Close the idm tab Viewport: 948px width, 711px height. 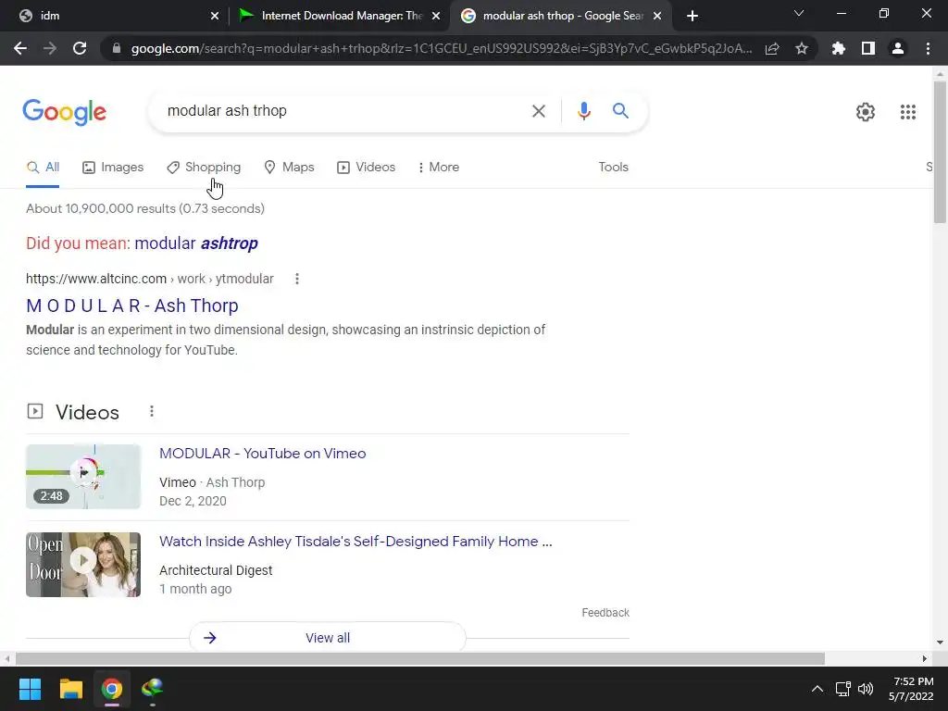coord(215,16)
